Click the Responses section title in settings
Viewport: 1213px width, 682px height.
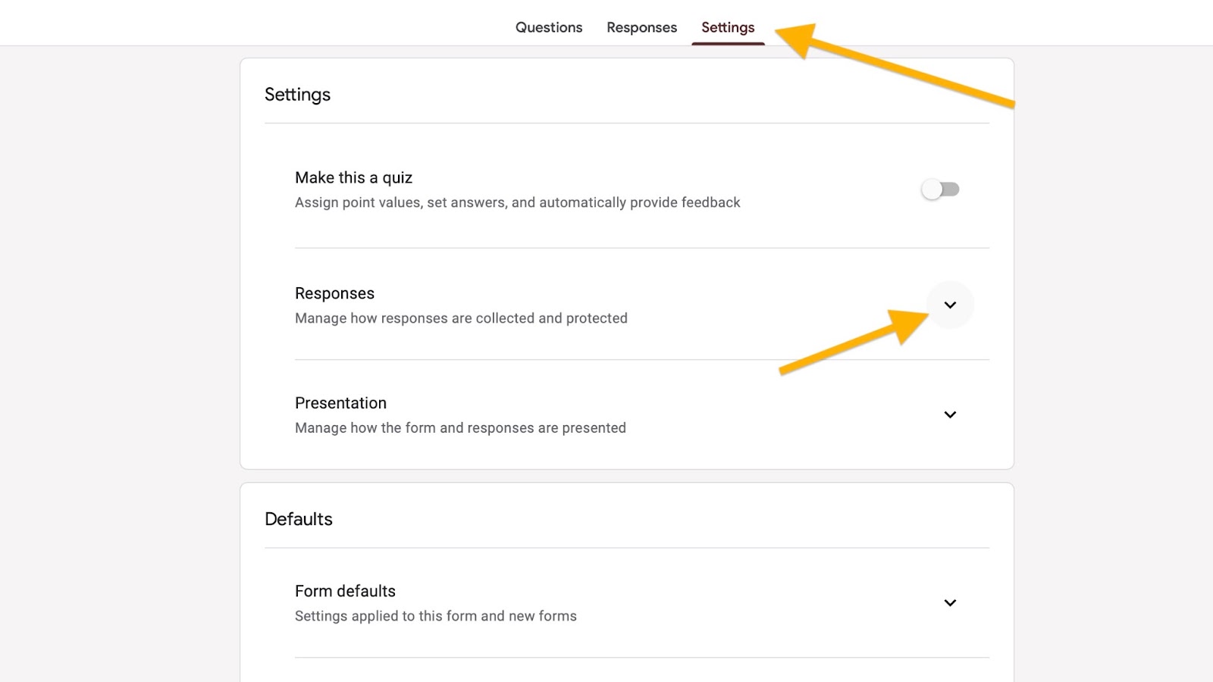point(334,293)
